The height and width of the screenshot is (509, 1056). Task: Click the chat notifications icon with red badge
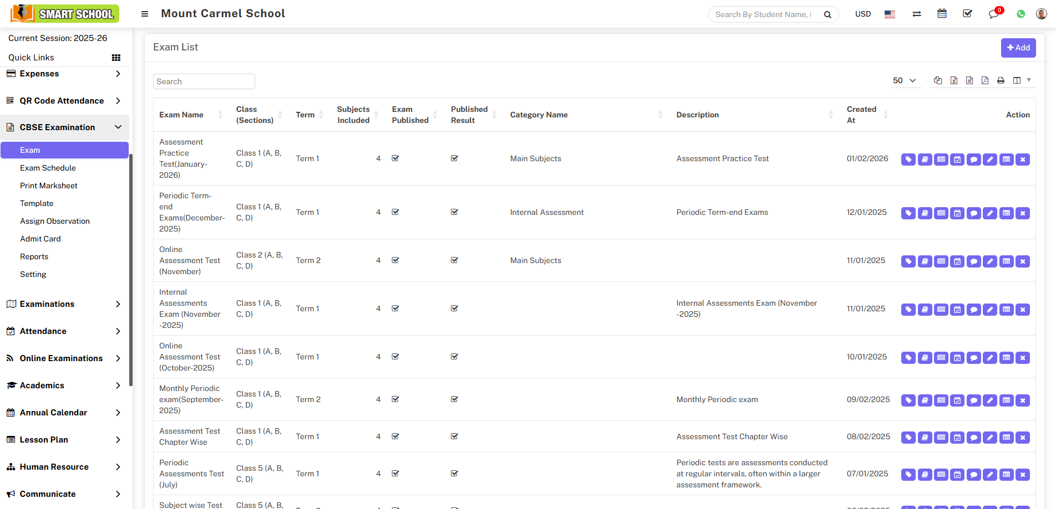pos(993,14)
